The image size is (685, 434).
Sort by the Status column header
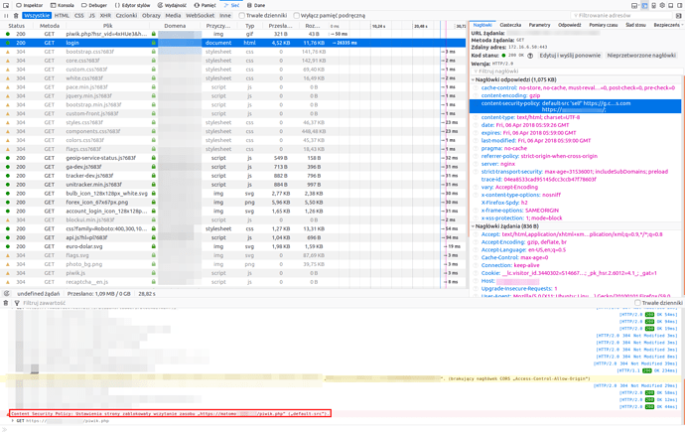coord(16,26)
